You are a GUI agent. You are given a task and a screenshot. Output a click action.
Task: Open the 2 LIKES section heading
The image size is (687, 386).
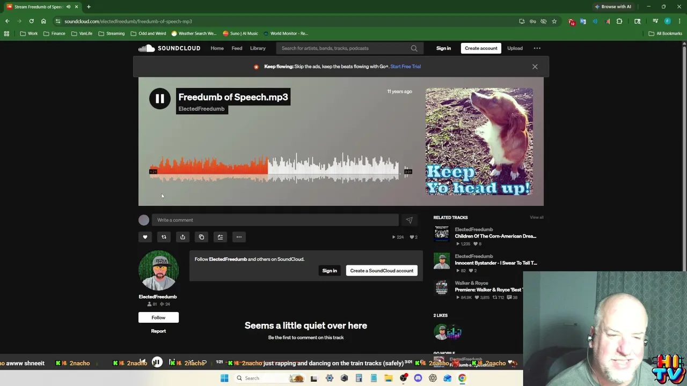[x=440, y=315]
